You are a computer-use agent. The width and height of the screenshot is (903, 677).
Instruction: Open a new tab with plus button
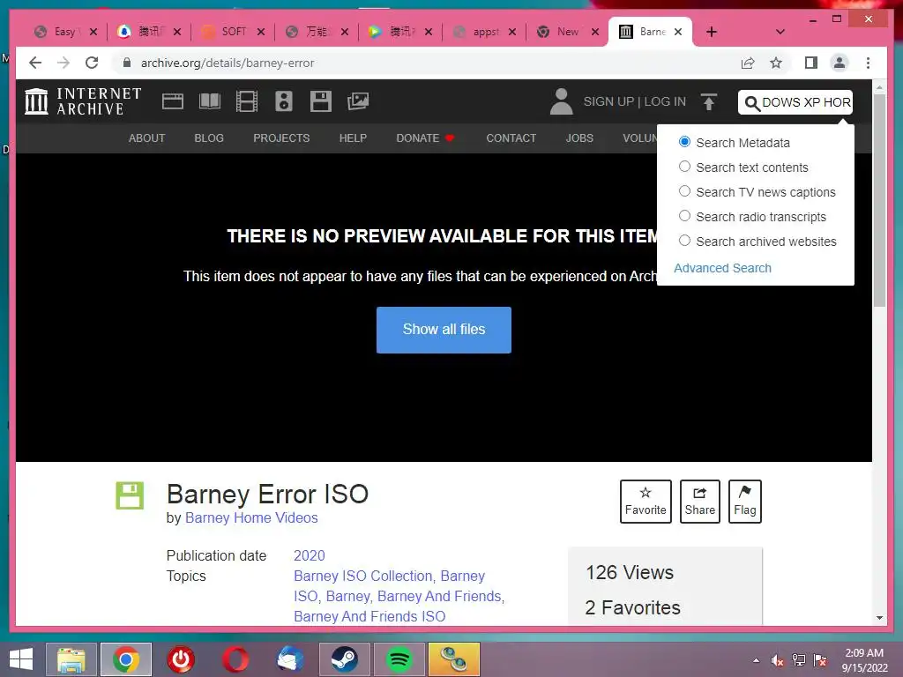click(x=712, y=32)
